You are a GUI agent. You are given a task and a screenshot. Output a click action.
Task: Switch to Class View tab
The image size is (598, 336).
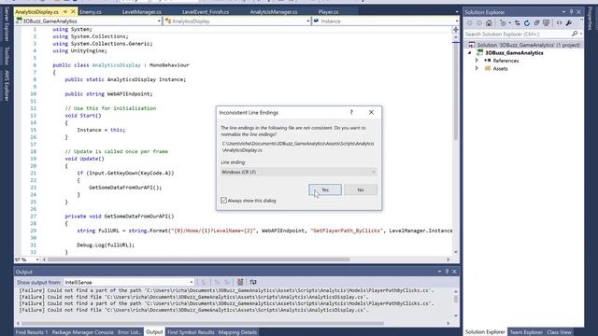559,332
